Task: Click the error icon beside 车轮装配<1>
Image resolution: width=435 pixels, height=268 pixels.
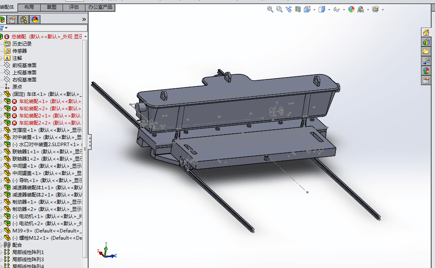Action: tap(14, 101)
